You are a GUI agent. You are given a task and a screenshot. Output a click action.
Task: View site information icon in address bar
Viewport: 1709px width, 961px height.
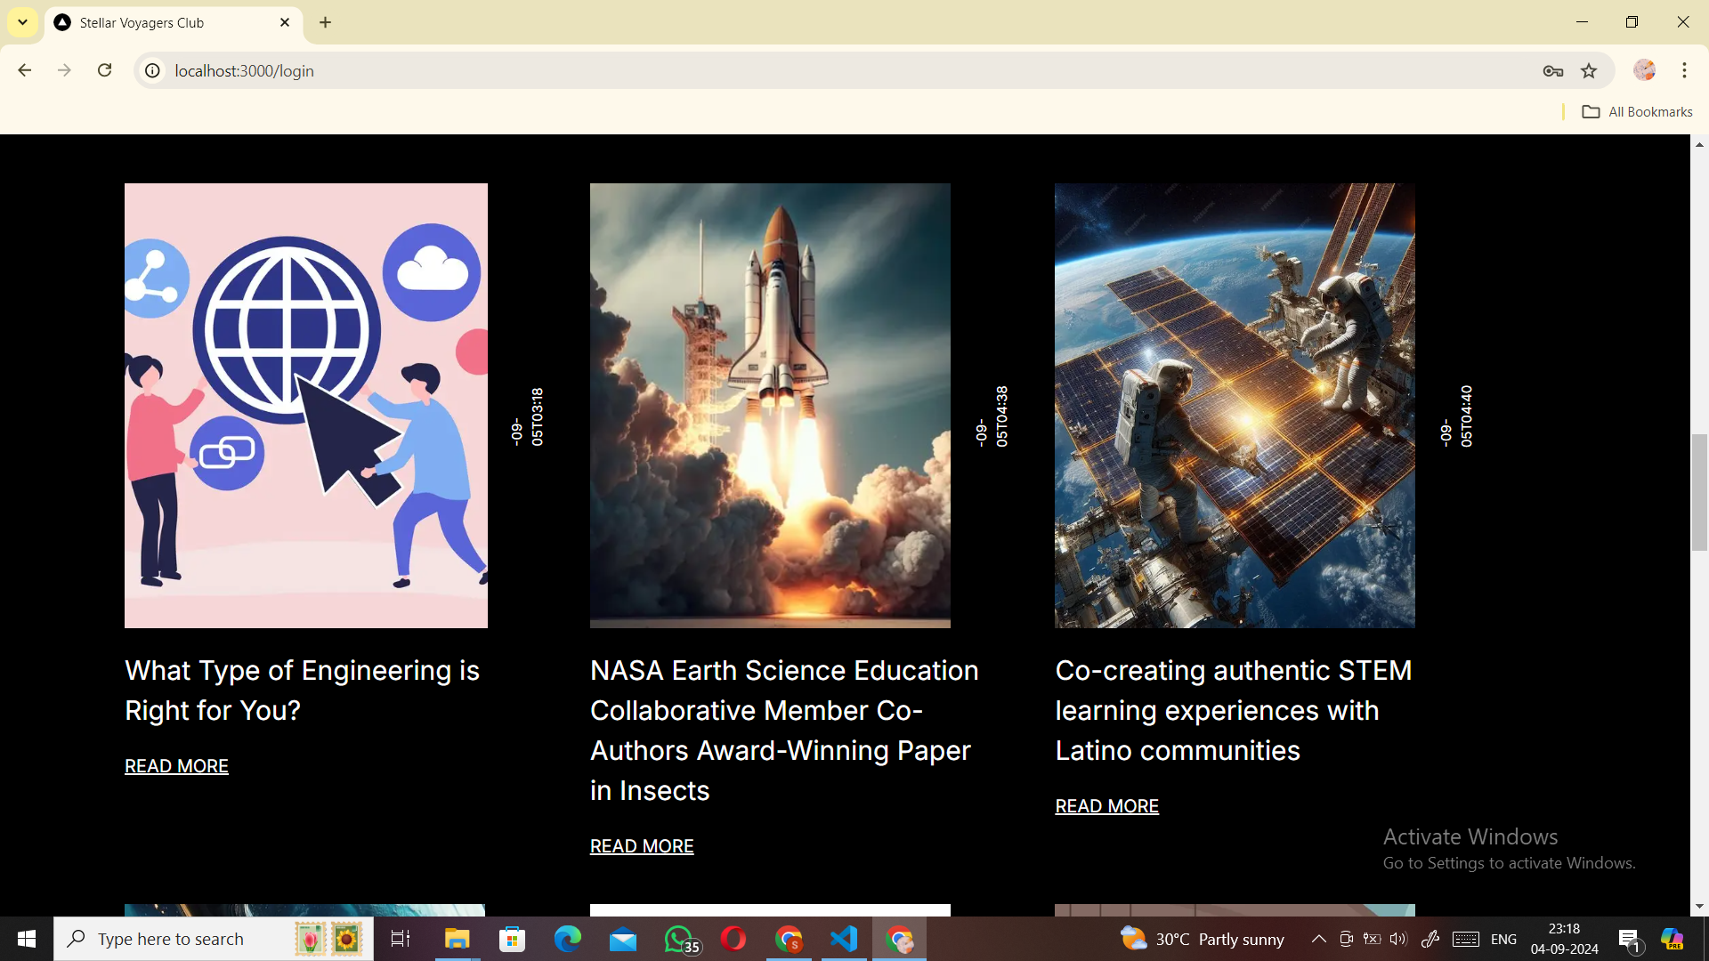tap(153, 71)
